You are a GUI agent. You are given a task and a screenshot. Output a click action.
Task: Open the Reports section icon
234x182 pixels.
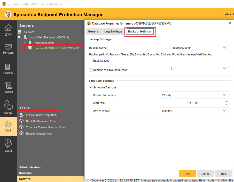[x=8, y=66]
